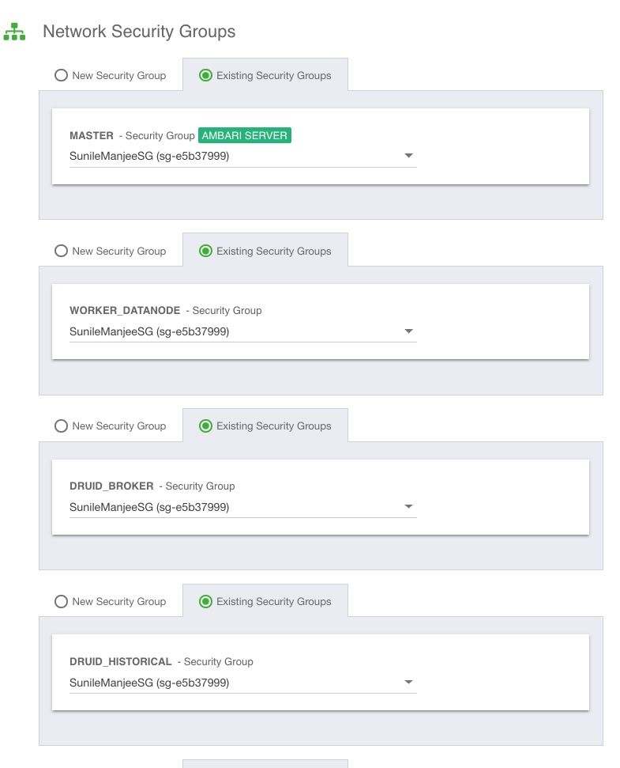Select Existing Security Groups radio for DRUID_BROKER
Screen dimensions: 620x768
point(206,426)
